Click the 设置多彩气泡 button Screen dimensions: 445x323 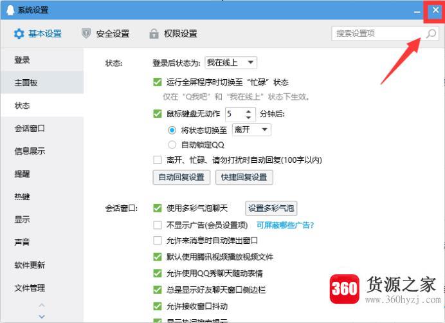(x=271, y=208)
